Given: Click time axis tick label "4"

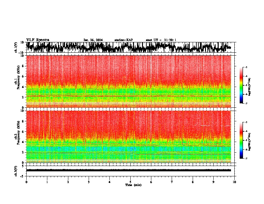Looking at the screenshot, I should click(110, 182).
